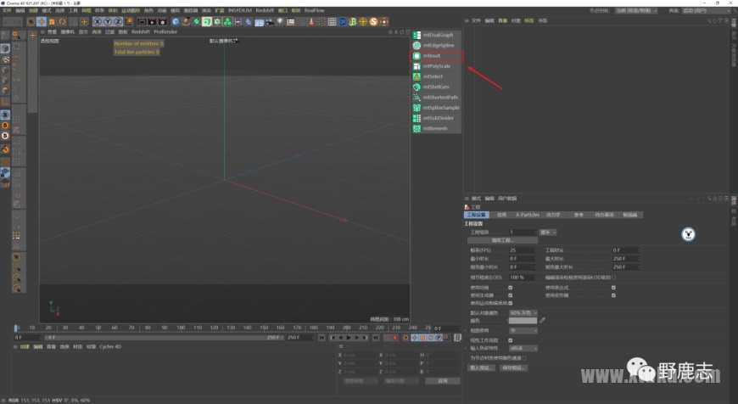Click the orange S plugin icon

click(374, 22)
